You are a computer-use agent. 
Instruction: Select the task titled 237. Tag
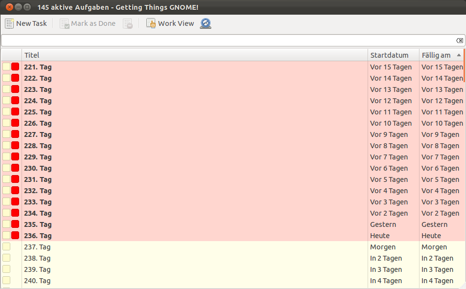tap(37, 247)
